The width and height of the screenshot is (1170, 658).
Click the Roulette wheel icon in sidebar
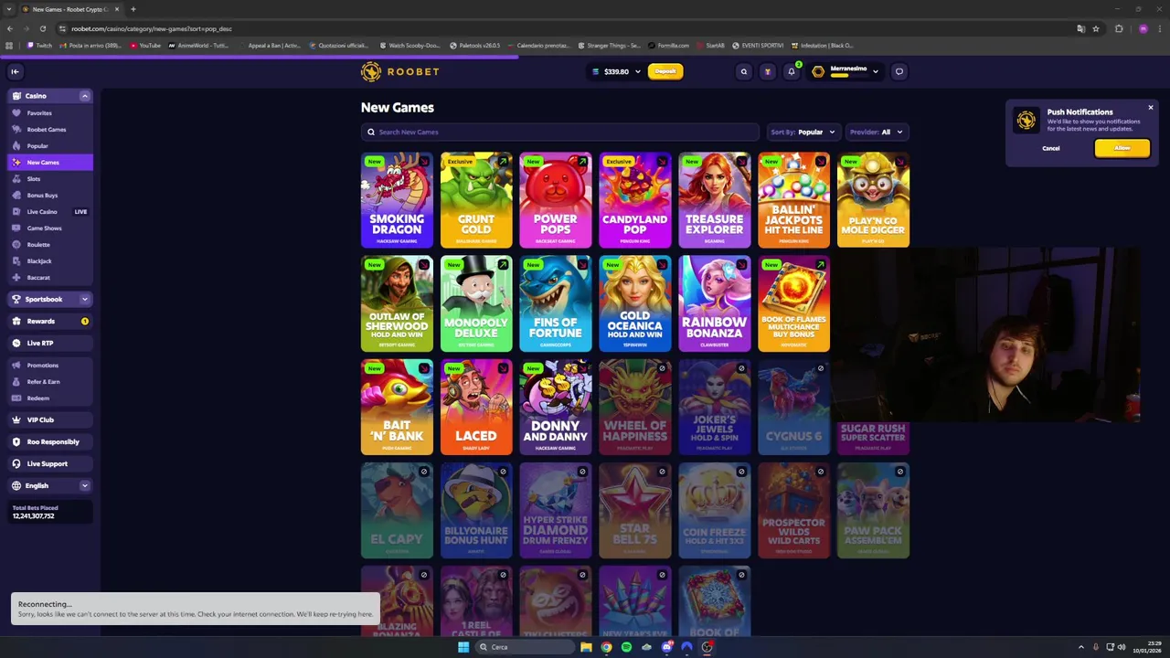(16, 245)
